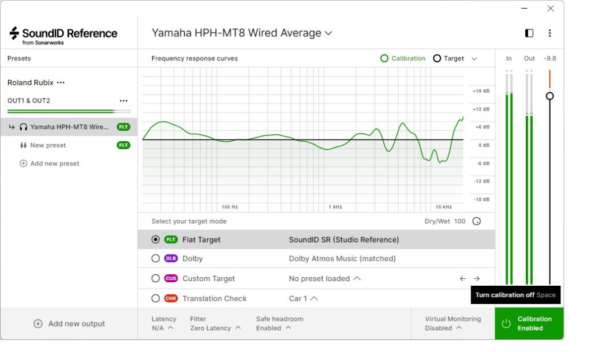Select the New preset item in sidebar
The height and width of the screenshot is (352, 591).
tap(48, 146)
